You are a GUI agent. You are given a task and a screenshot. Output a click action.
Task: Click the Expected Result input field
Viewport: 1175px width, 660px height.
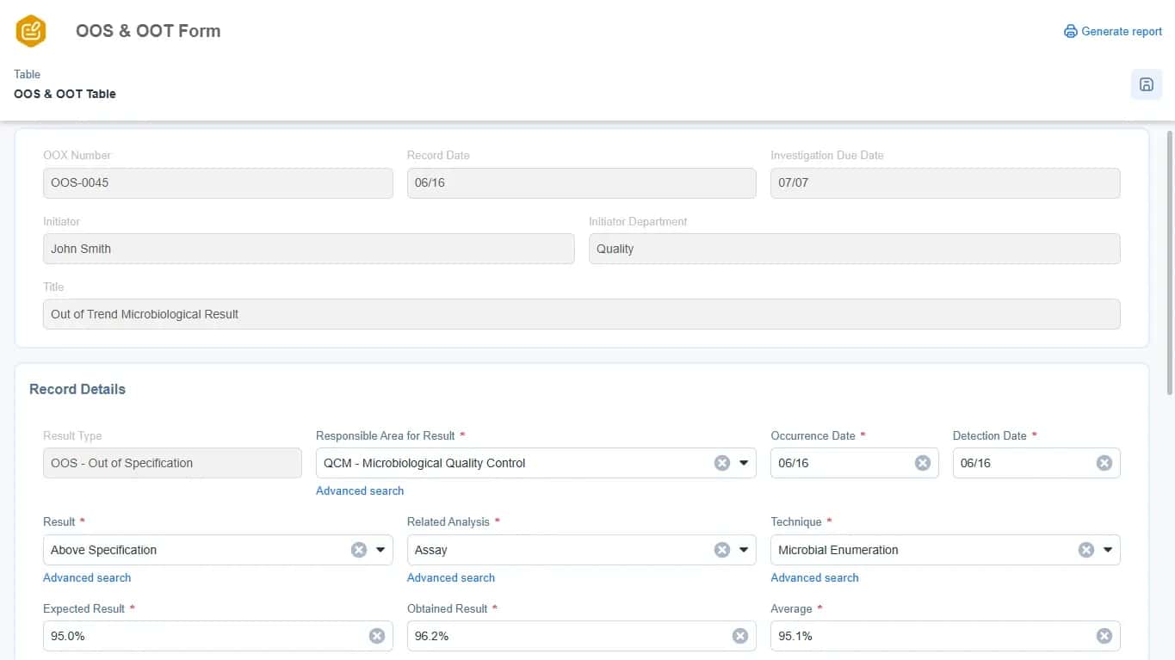click(218, 636)
